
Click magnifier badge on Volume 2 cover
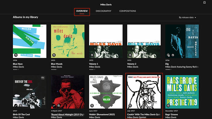tap(130, 55)
